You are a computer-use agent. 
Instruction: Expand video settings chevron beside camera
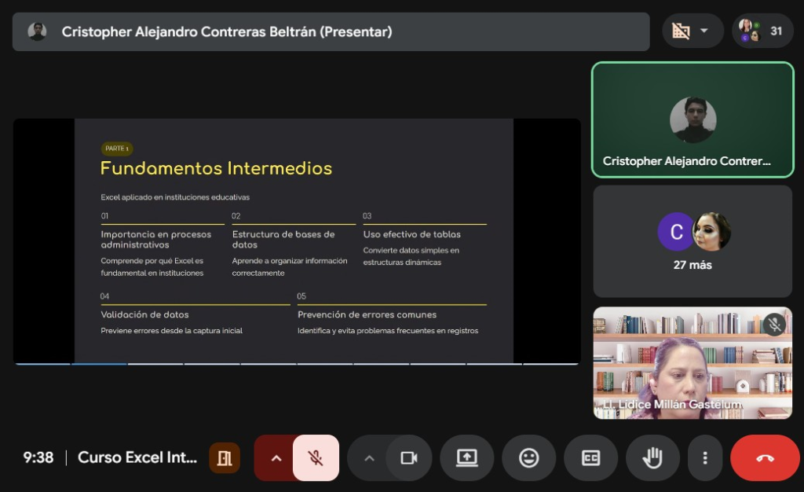click(369, 458)
